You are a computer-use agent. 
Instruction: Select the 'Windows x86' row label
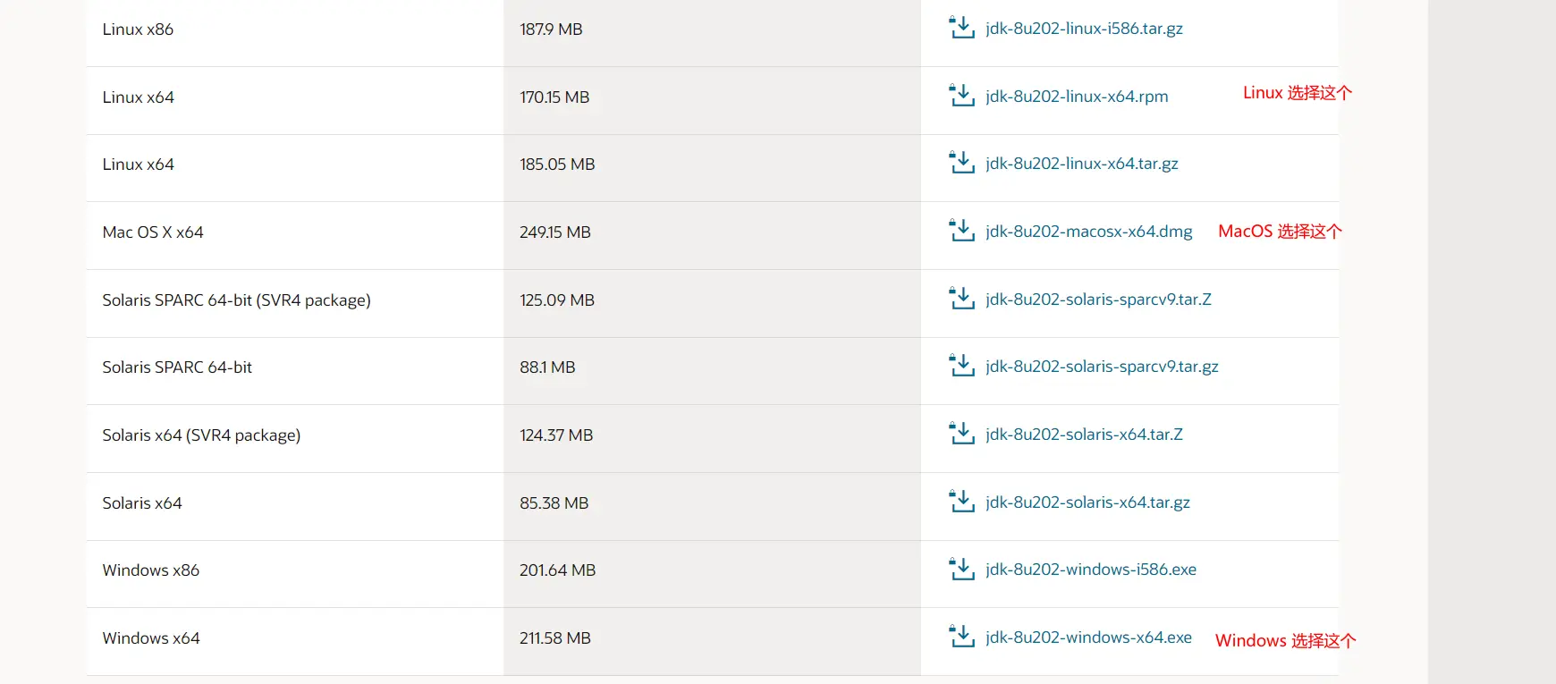[x=150, y=570]
